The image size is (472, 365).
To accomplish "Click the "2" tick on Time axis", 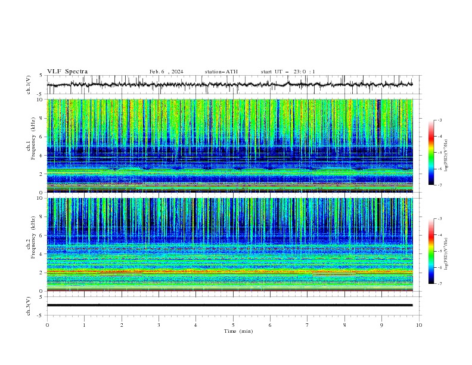I will (x=122, y=325).
